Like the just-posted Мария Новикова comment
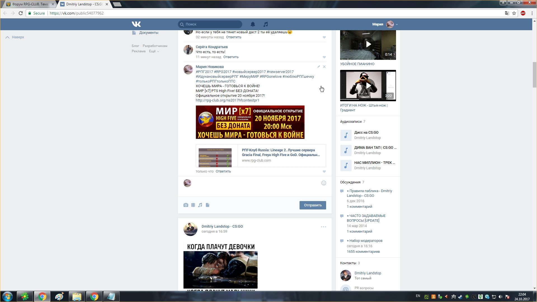 point(324,171)
